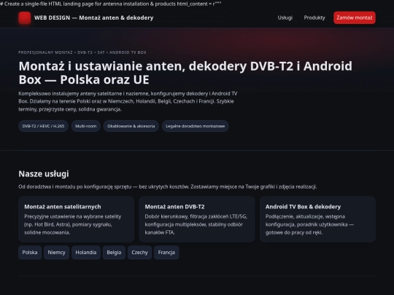The width and height of the screenshot is (394, 295).
Task: Select the Francja country tag
Action: pyautogui.click(x=166, y=252)
